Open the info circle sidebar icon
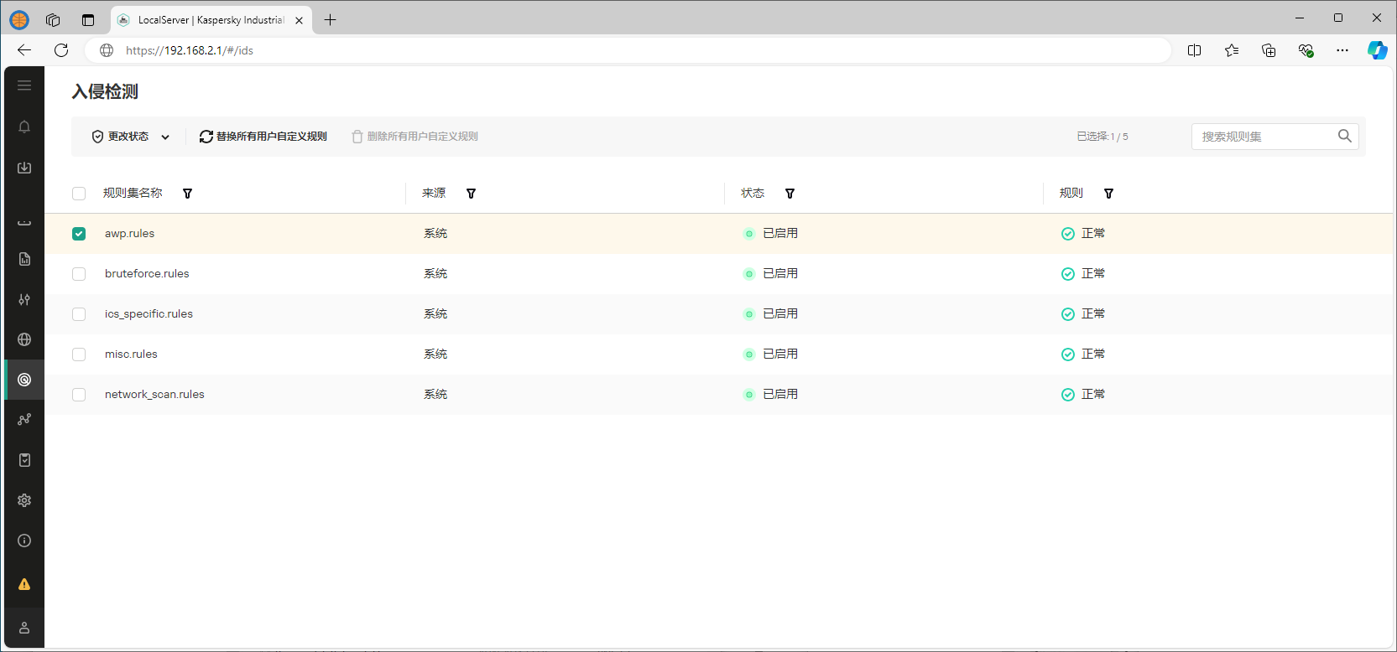This screenshot has height=652, width=1397. [24, 541]
